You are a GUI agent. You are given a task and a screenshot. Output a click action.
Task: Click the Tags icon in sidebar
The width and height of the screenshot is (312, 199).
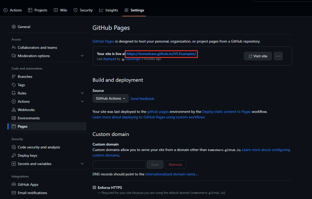tap(14, 85)
